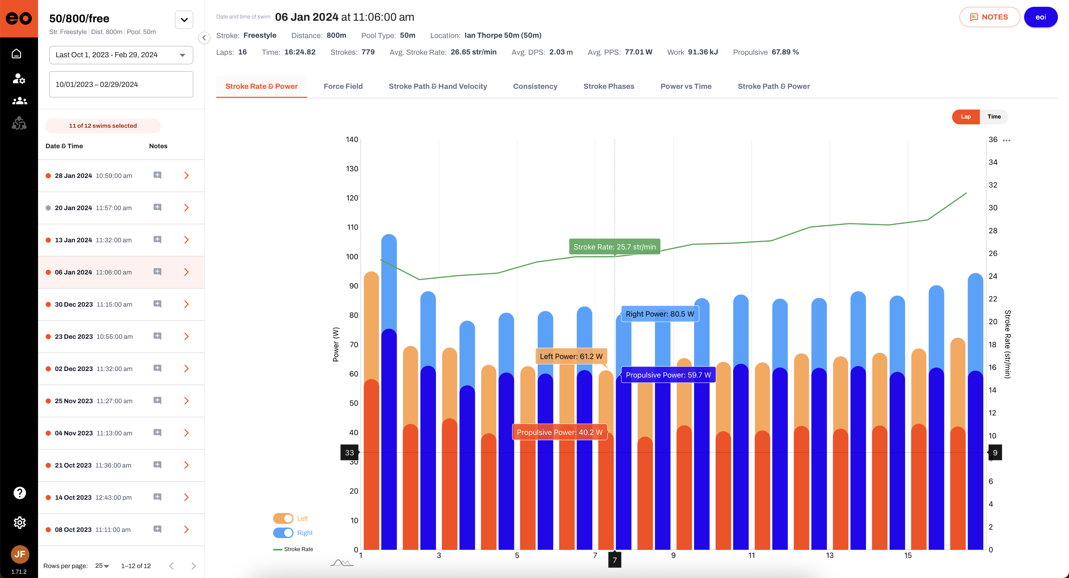Add note to 28 Jan 2024 swim

[157, 175]
